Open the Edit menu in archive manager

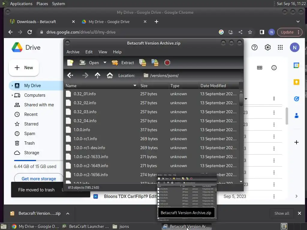coord(89,52)
